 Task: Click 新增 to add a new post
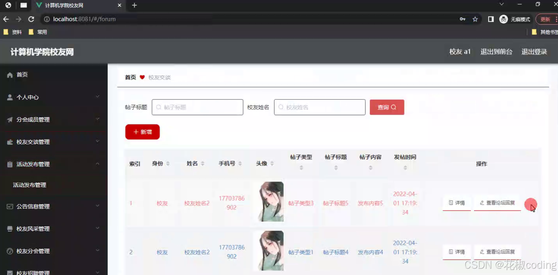[x=142, y=132]
